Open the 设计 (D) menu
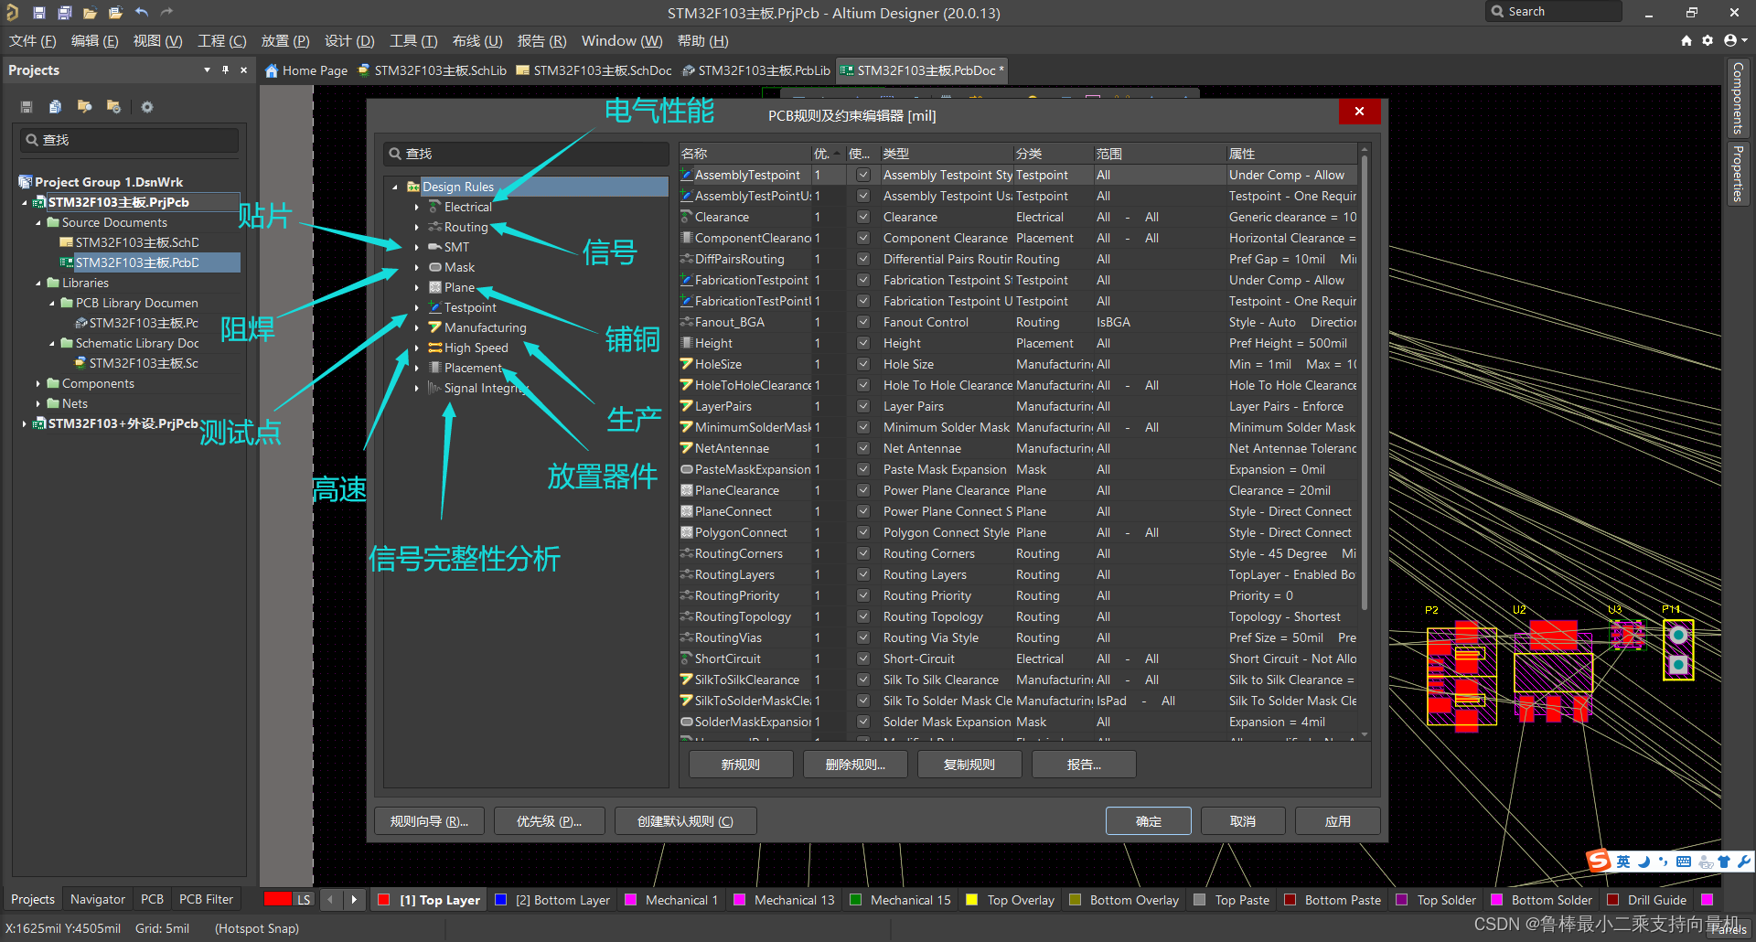Image resolution: width=1756 pixels, height=942 pixels. pos(349,41)
